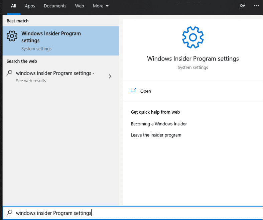Click the gear icon beside best match result
Image resolution: width=263 pixels, height=220 pixels.
click(x=12, y=36)
